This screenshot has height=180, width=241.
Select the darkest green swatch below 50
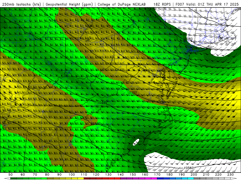tap(14, 178)
